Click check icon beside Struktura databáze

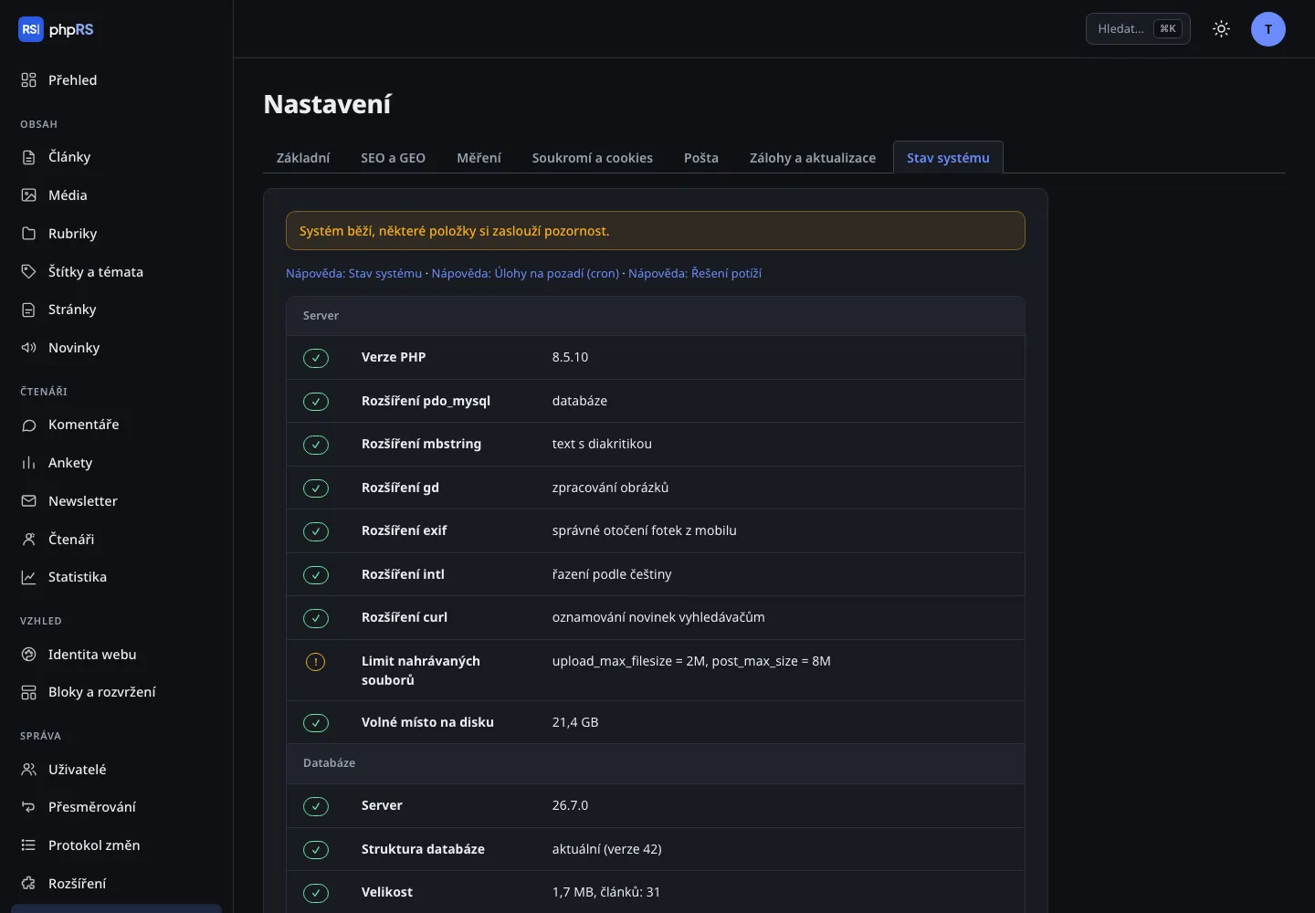tap(316, 850)
